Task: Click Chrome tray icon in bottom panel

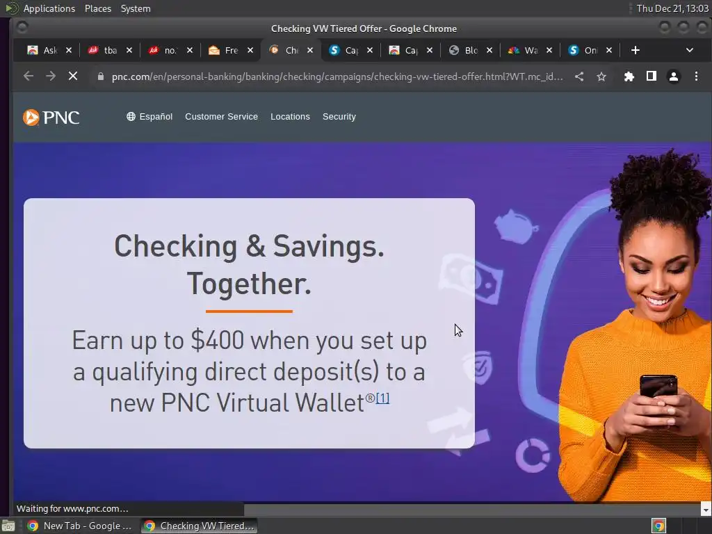Action: [x=658, y=526]
